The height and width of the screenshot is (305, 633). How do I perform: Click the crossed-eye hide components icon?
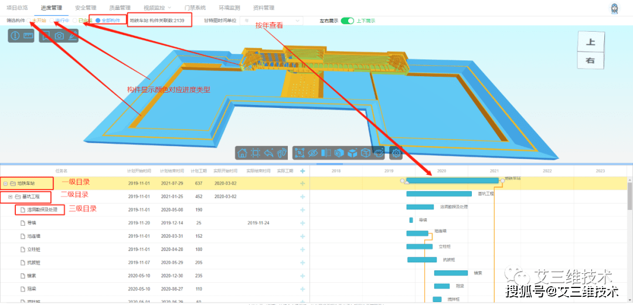(313, 153)
